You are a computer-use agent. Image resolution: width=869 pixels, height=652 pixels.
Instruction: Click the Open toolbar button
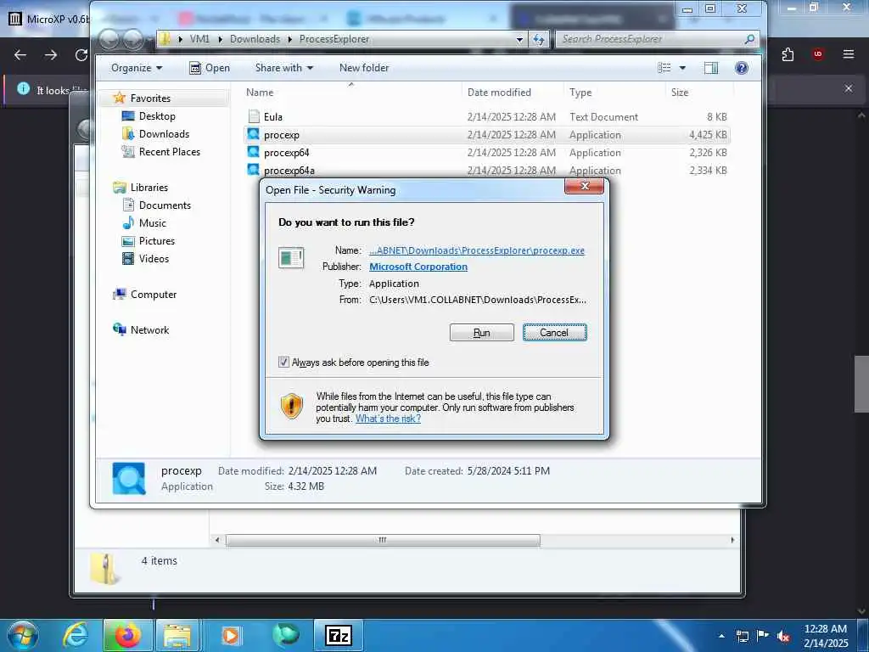pyautogui.click(x=210, y=68)
